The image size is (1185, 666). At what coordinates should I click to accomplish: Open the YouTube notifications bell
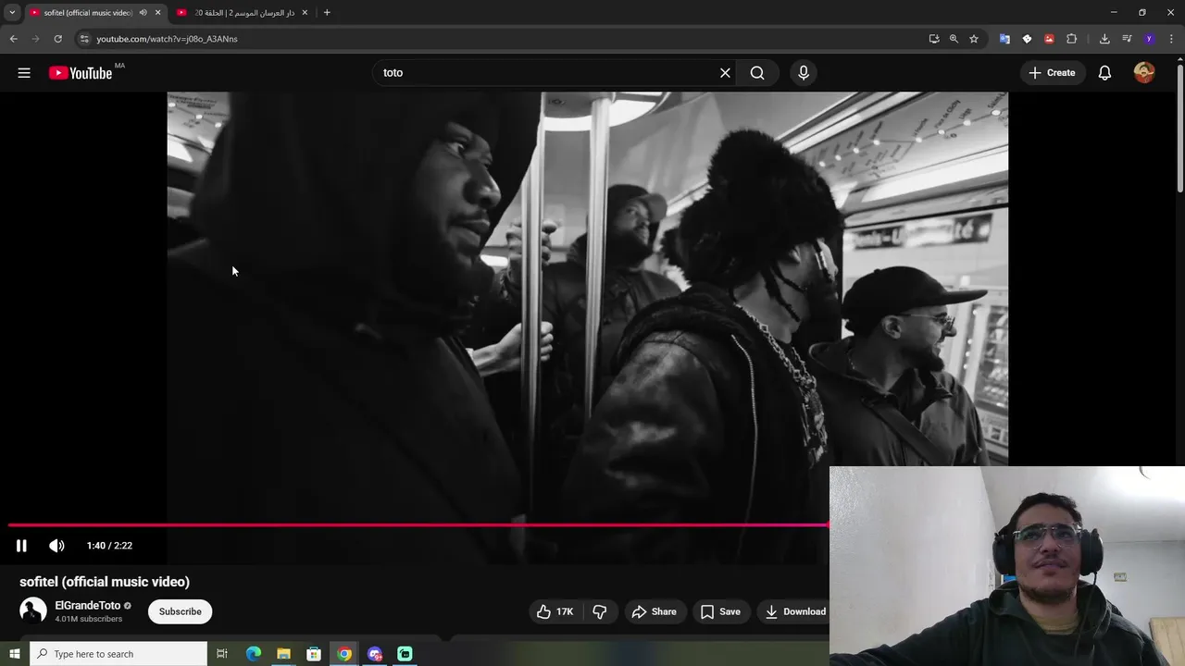coord(1104,73)
